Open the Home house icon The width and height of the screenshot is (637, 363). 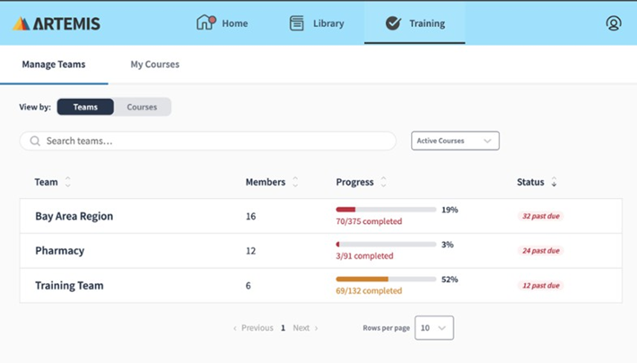click(x=206, y=23)
